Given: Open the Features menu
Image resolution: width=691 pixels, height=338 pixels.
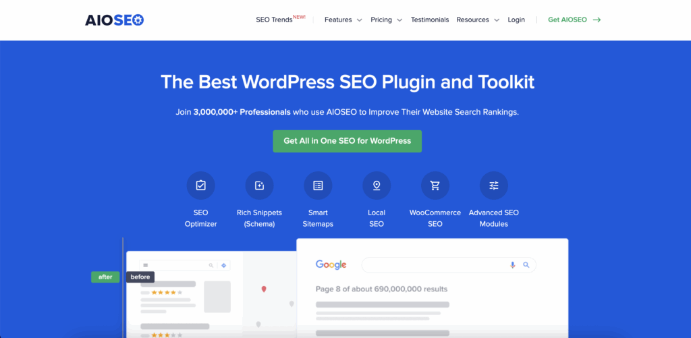Looking at the screenshot, I should (338, 20).
